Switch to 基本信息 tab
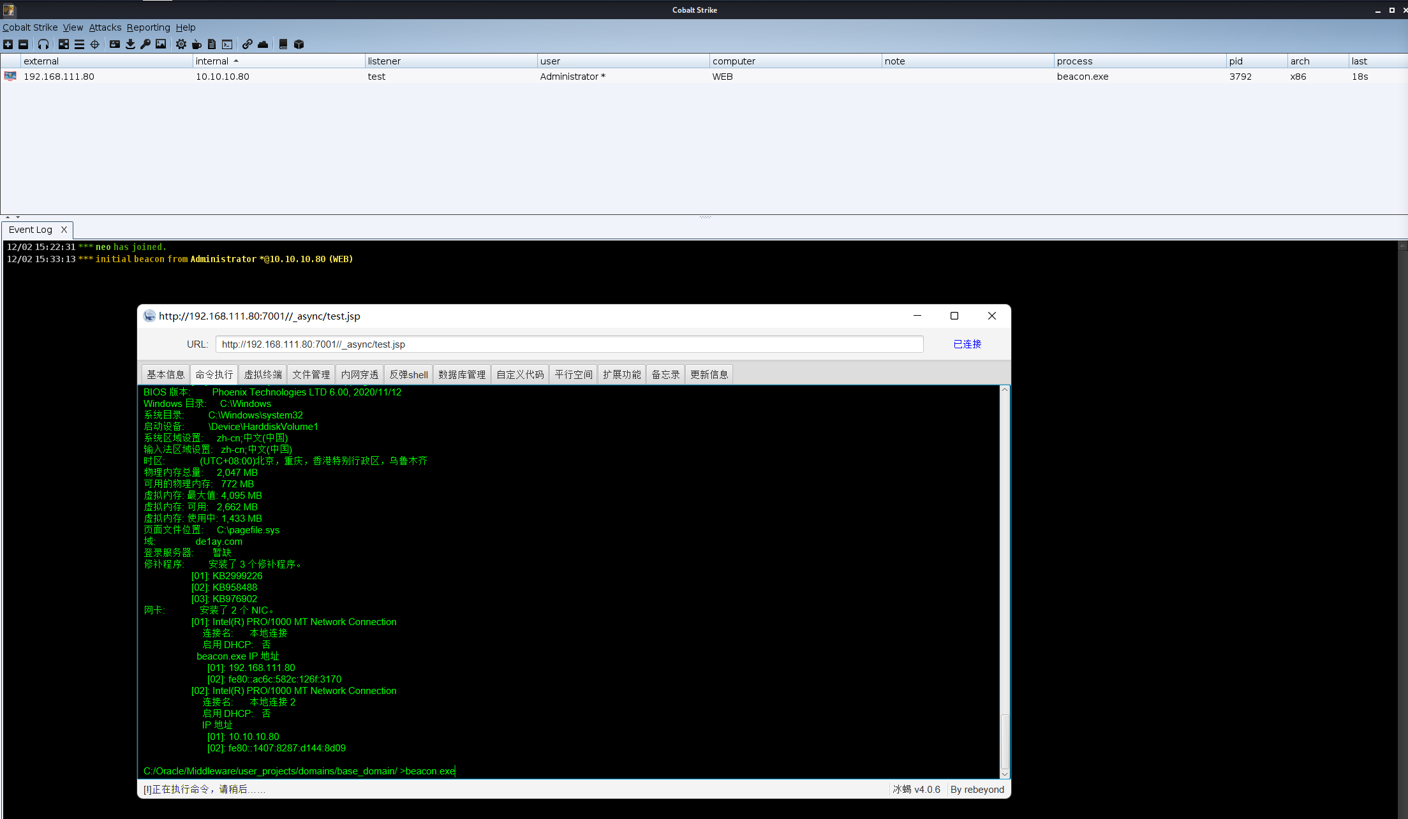The height and width of the screenshot is (819, 1408). [165, 374]
